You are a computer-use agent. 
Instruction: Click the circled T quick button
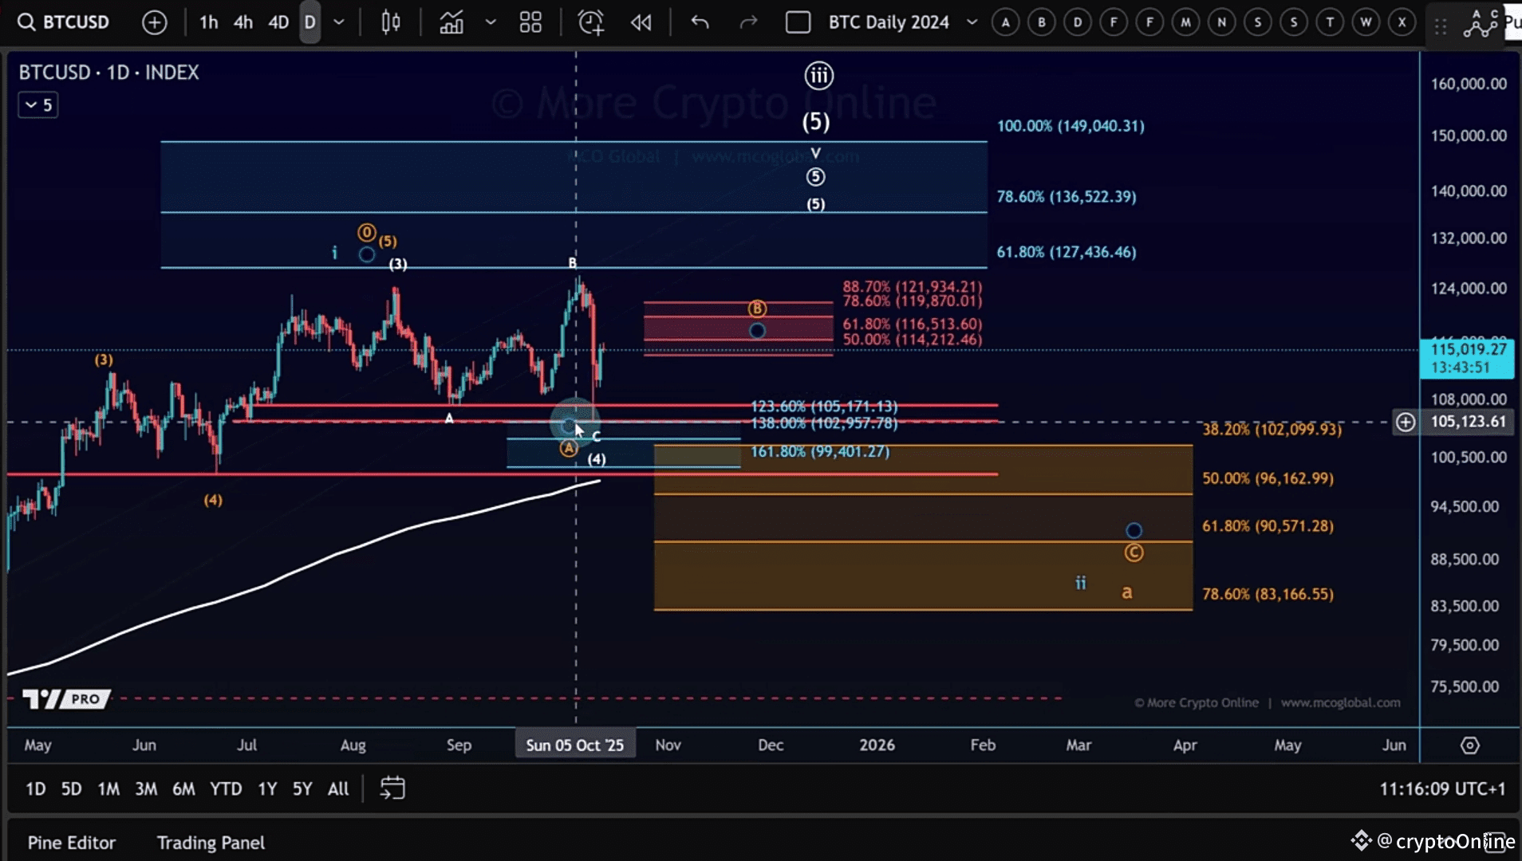click(1330, 22)
